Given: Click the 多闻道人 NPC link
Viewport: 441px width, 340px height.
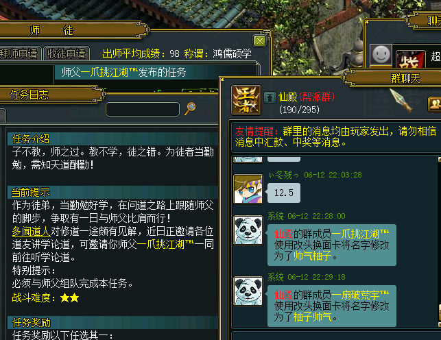Looking at the screenshot, I should coord(31,232).
